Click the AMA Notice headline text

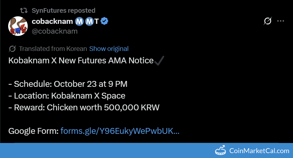tap(81, 60)
